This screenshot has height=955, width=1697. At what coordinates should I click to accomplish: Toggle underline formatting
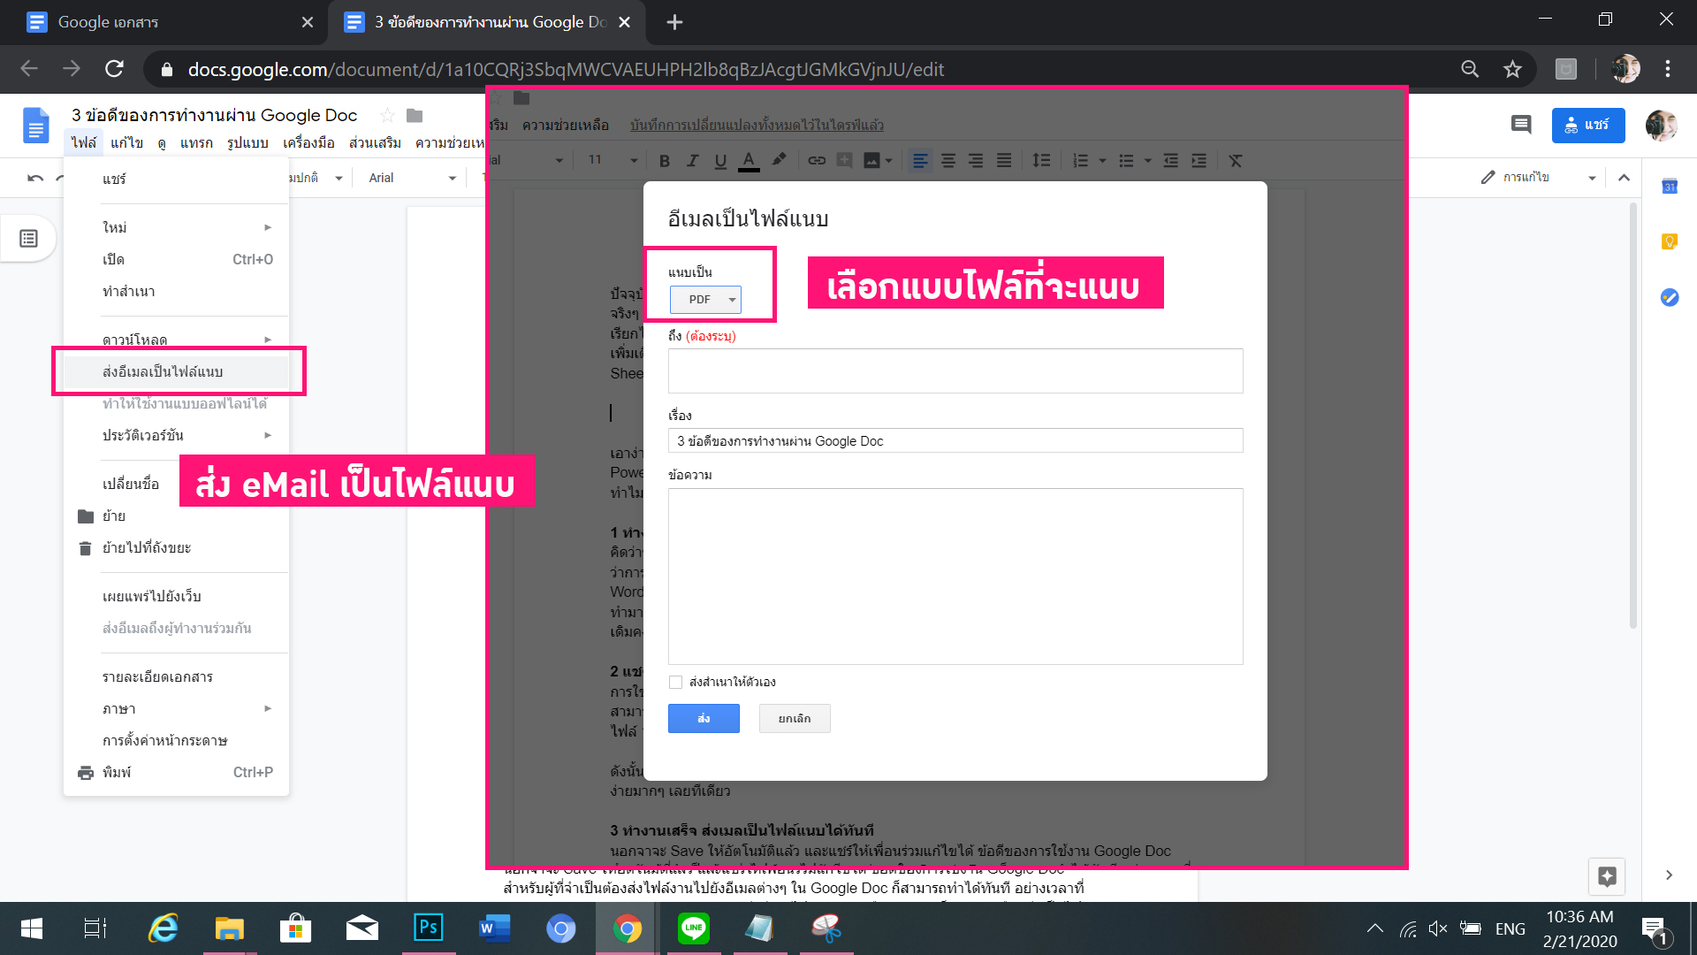coord(720,160)
